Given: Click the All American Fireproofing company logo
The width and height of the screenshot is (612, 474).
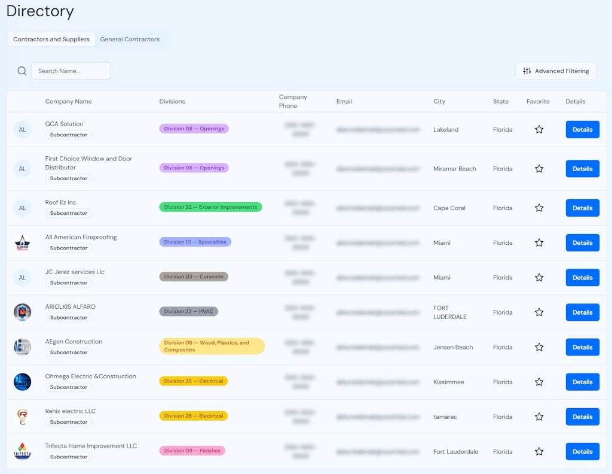Looking at the screenshot, I should click(22, 242).
